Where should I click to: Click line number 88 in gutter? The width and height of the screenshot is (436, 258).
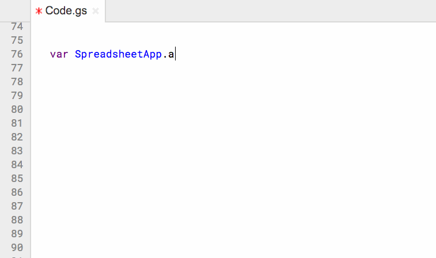(x=17, y=220)
